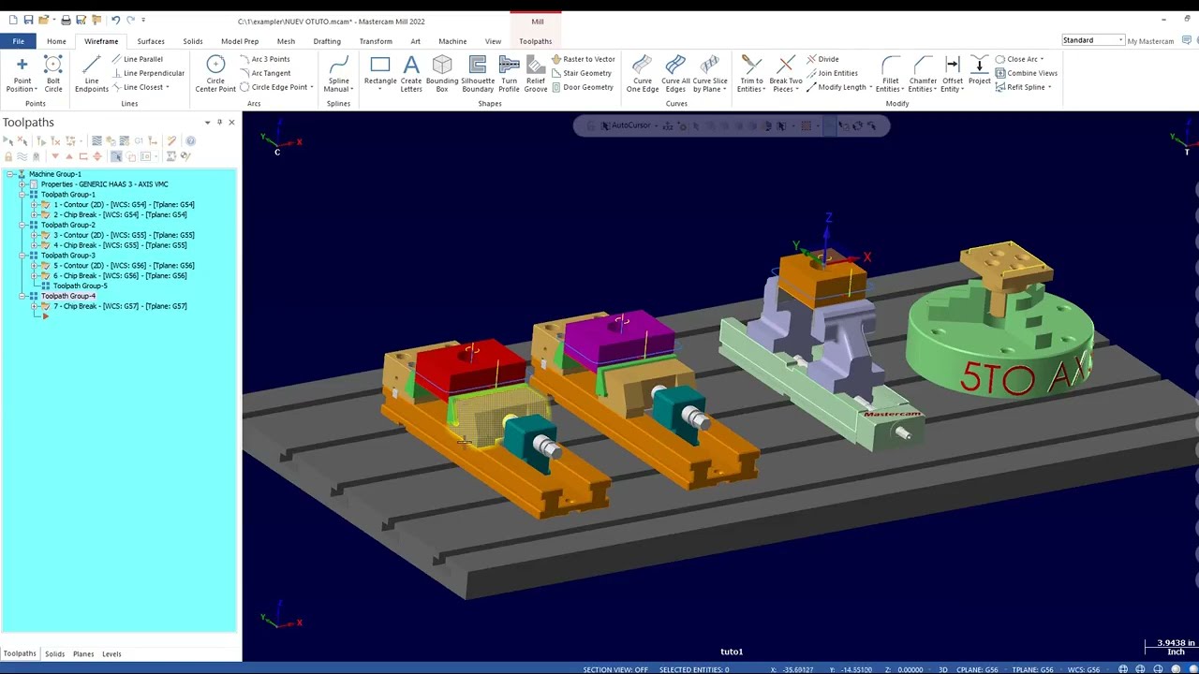Select the Turn Profile tool
The height and width of the screenshot is (674, 1199).
(x=509, y=73)
